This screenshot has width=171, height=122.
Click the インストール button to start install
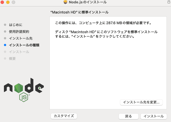154,116
